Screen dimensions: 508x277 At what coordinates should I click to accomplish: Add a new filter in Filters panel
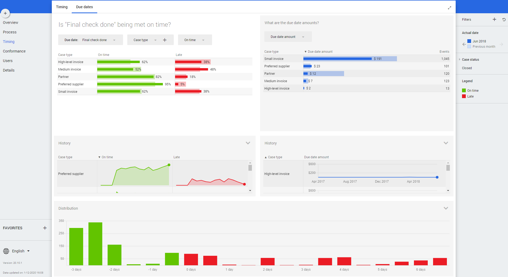tap(494, 19)
